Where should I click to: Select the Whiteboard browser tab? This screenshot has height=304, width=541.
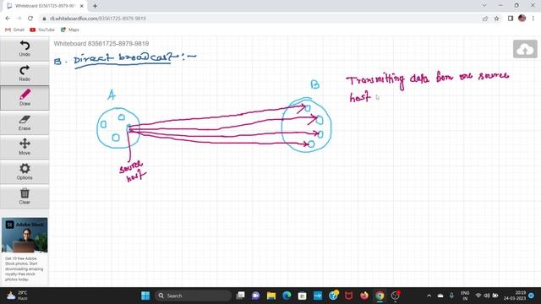[x=45, y=6]
